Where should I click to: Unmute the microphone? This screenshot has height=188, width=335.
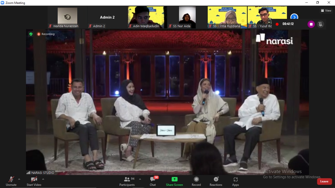point(11,181)
